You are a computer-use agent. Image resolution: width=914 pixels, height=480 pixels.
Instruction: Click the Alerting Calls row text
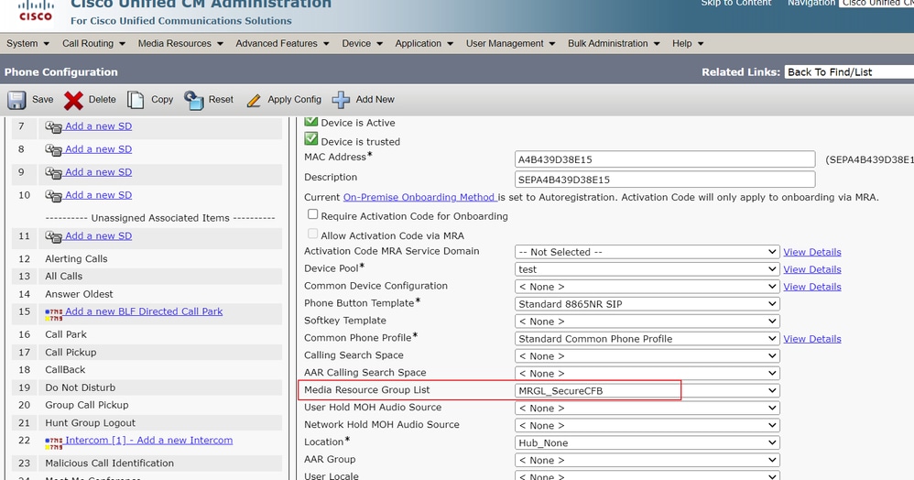[76, 259]
